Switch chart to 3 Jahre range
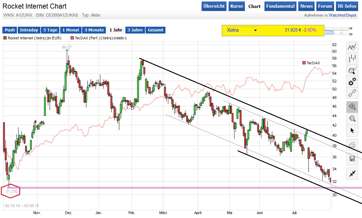 135,30
